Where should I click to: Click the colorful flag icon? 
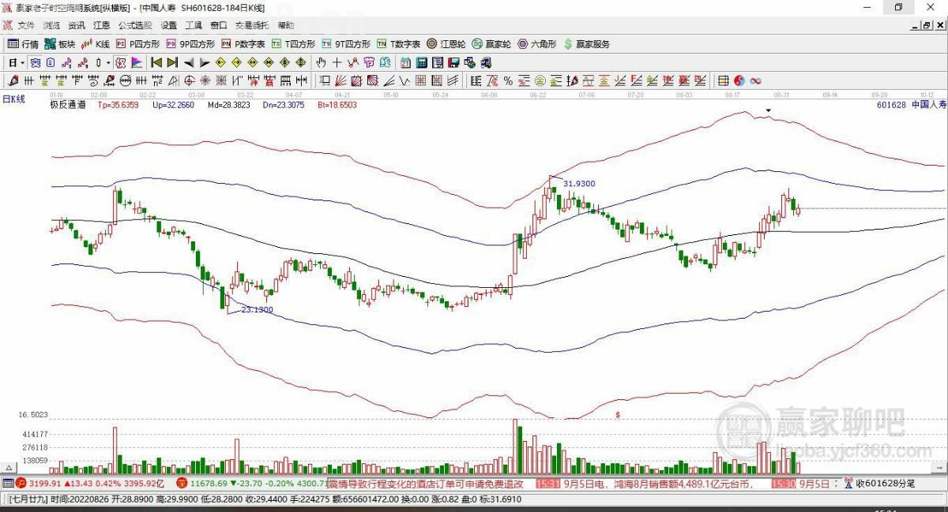137,62
